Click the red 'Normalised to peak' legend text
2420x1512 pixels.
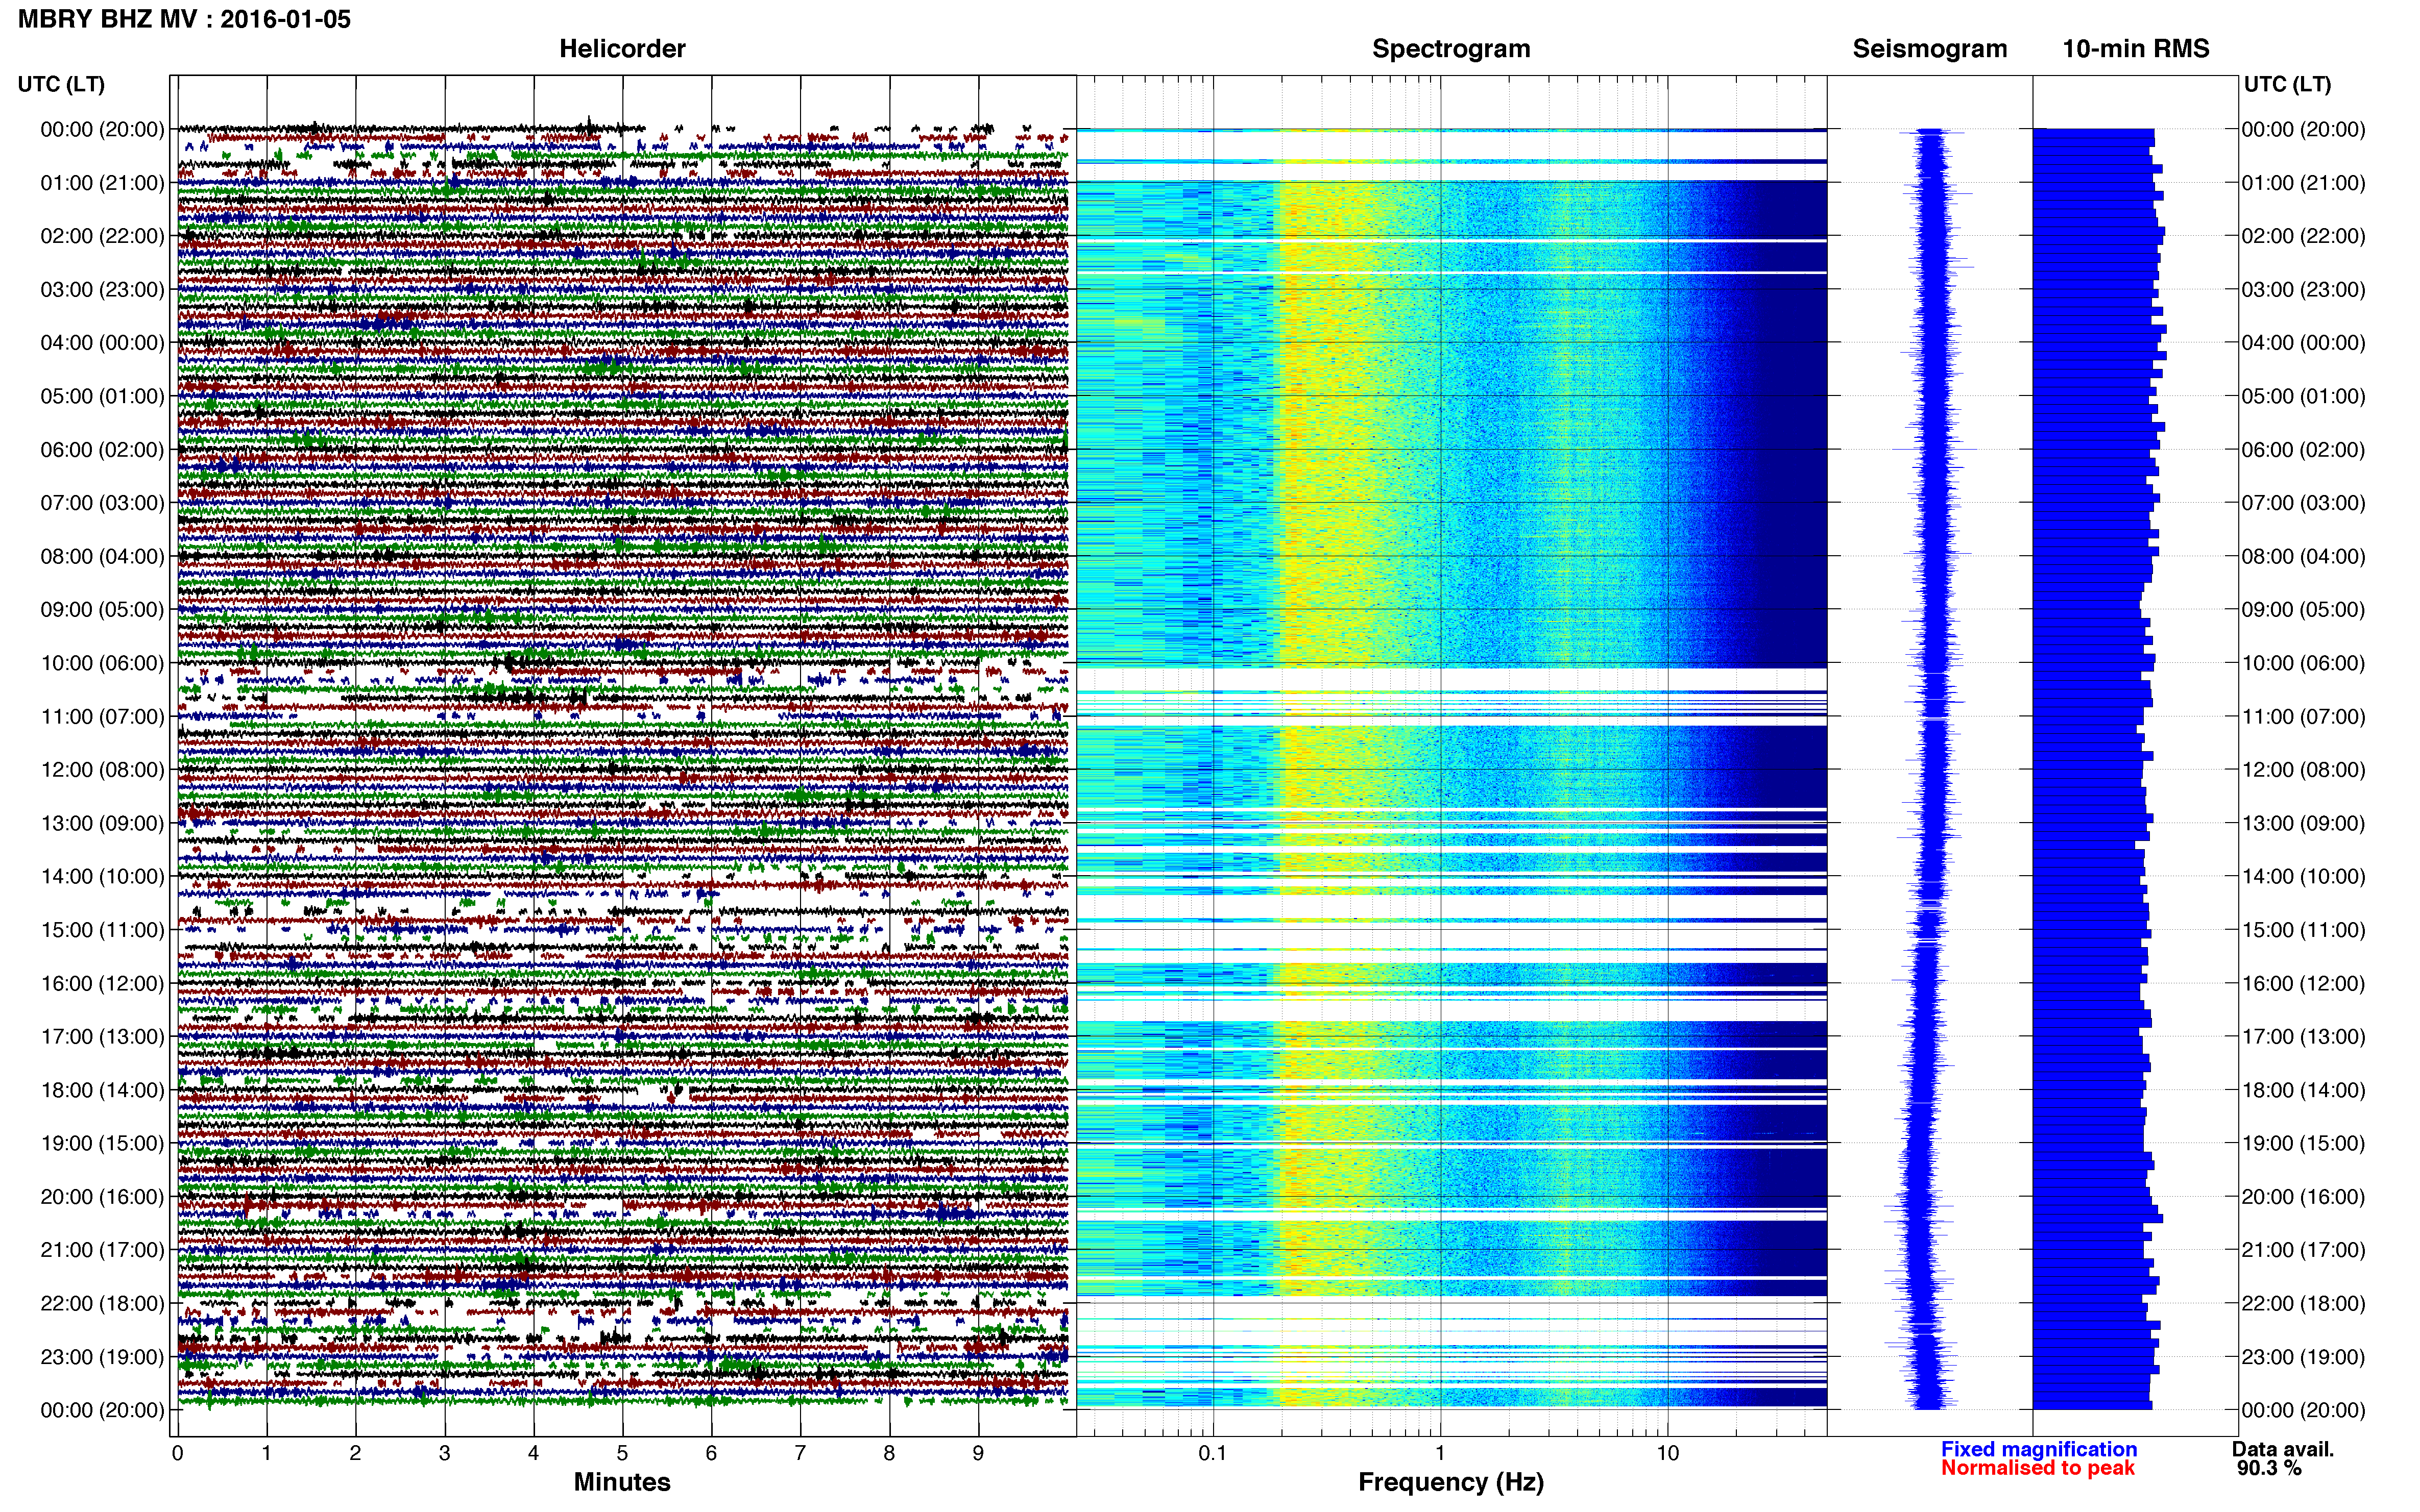pos(2038,1468)
